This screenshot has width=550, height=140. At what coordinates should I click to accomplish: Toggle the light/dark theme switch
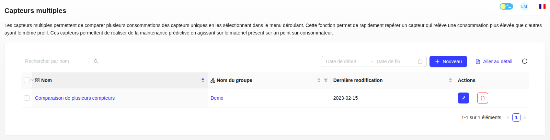pos(506,6)
